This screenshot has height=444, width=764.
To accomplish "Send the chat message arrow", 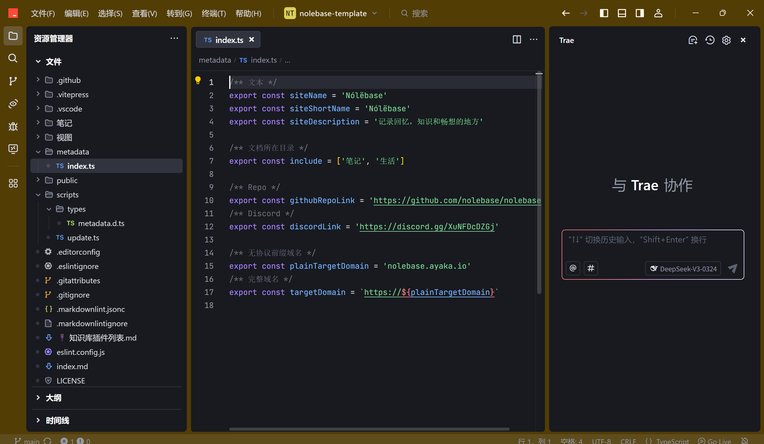I will pyautogui.click(x=732, y=268).
